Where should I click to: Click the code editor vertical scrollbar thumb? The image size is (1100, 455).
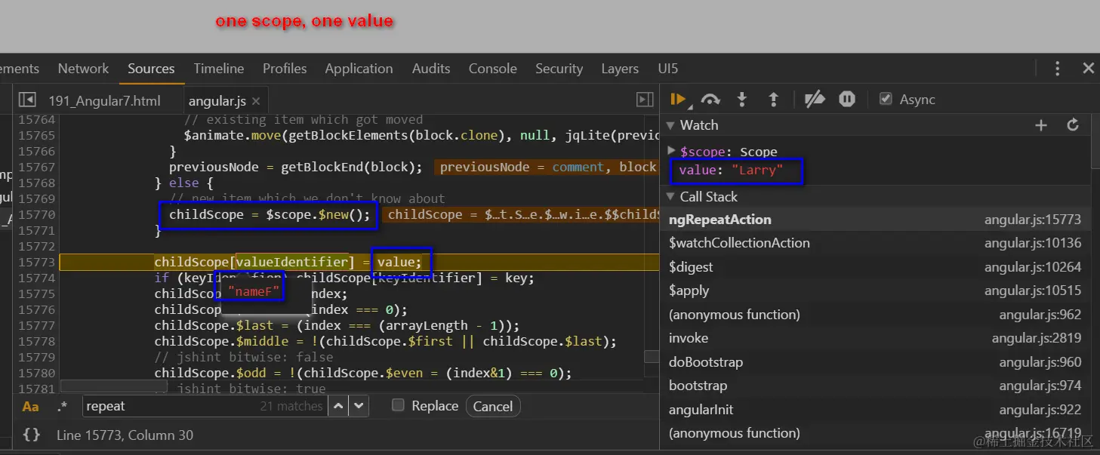[652, 357]
